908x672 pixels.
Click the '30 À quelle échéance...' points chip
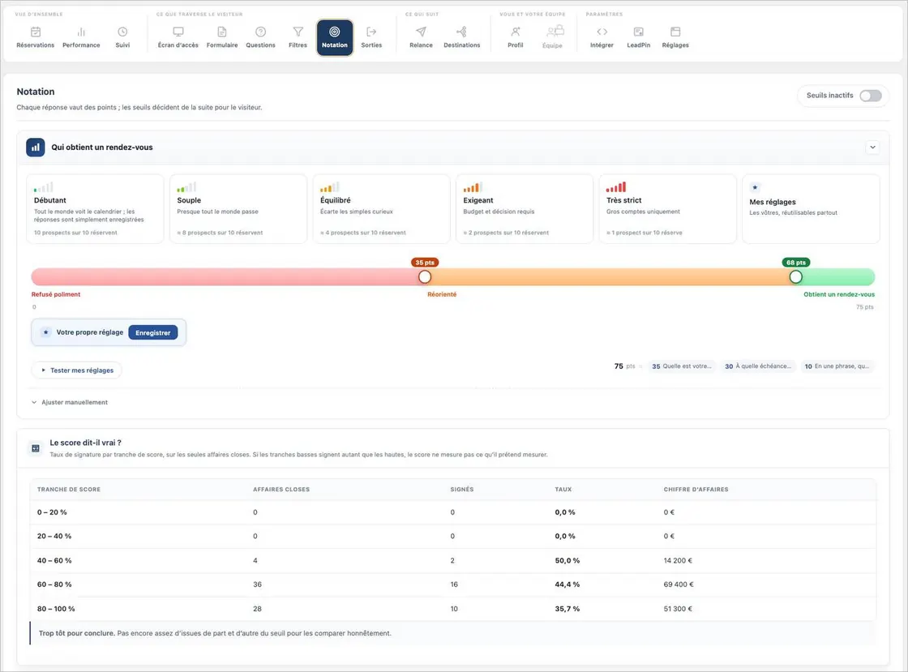tap(758, 366)
